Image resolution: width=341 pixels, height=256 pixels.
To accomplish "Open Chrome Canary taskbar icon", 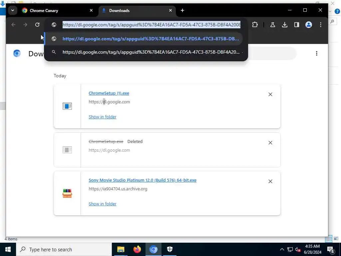I will pos(153,249).
